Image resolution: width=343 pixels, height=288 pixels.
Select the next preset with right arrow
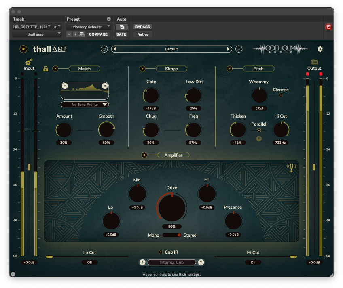point(228,49)
